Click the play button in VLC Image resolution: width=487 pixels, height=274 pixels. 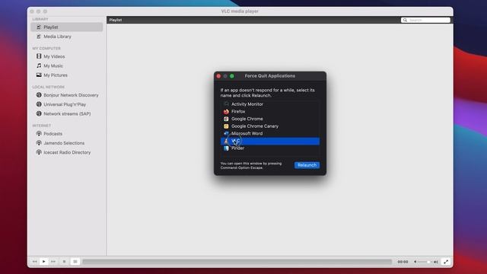[44, 262]
